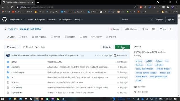Expand the green Code download dropdown
Image resolution: width=180 pixels, height=101 pixels.
[x=122, y=47]
